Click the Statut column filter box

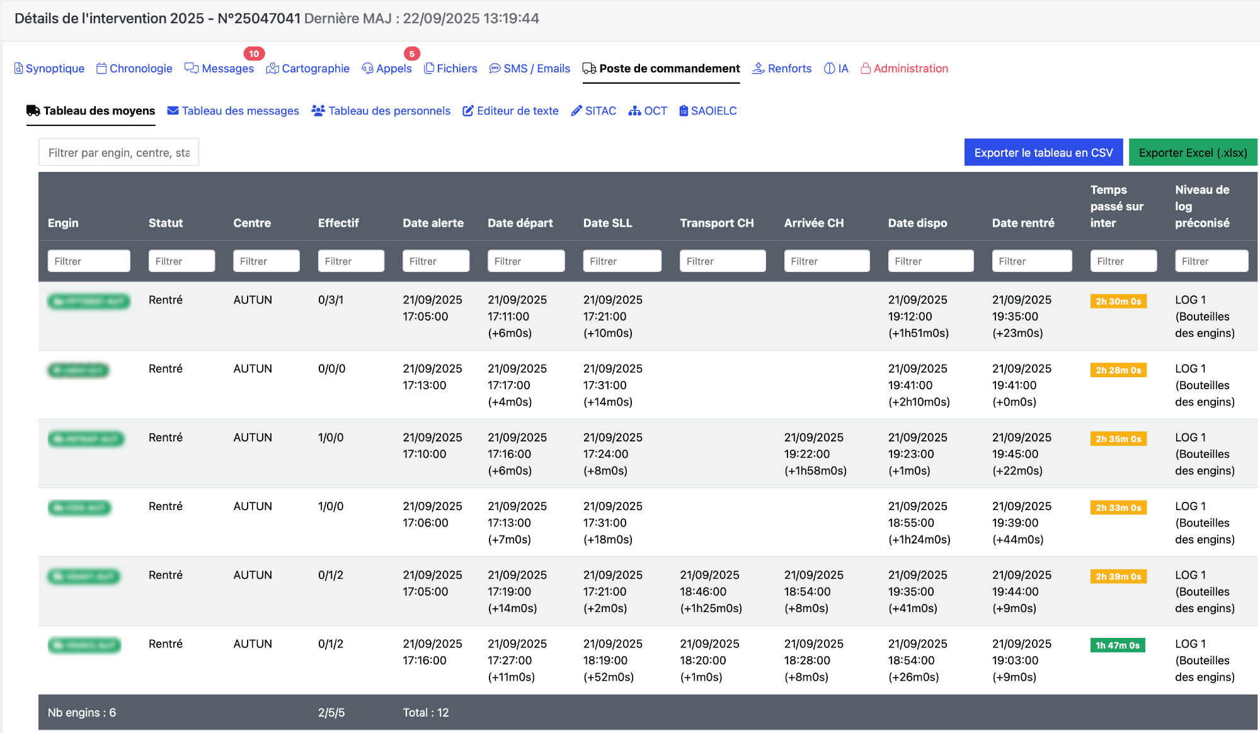(x=181, y=261)
